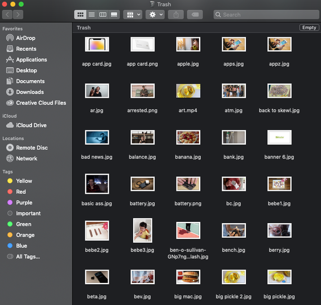The height and width of the screenshot is (305, 321).
Task: Select the bebe3.jpg thumbnail
Action: pyautogui.click(x=143, y=230)
